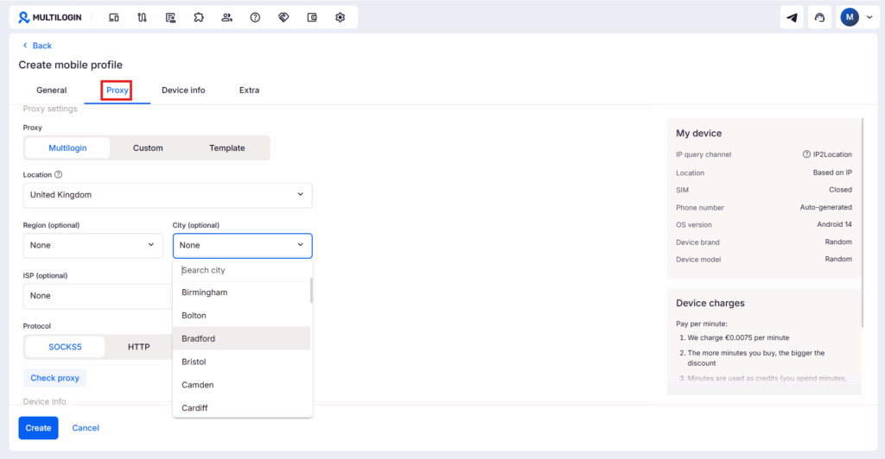The height and width of the screenshot is (459, 885).
Task: Open the ISP None dropdown
Action: tap(97, 296)
